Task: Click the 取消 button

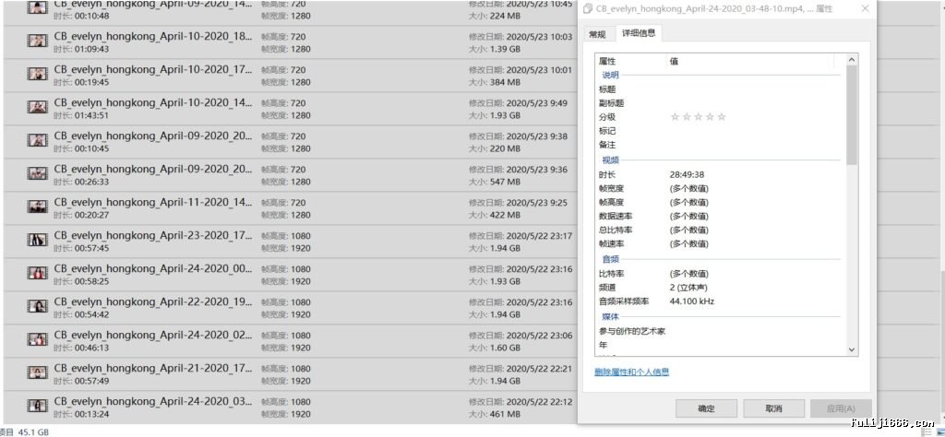Action: 774,408
